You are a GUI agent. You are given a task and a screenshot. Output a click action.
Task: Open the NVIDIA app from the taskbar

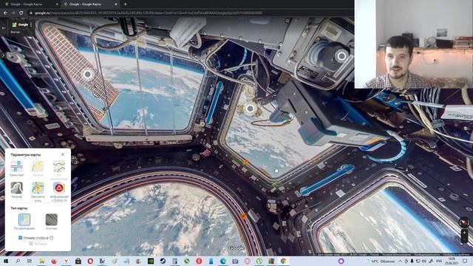coord(151,261)
